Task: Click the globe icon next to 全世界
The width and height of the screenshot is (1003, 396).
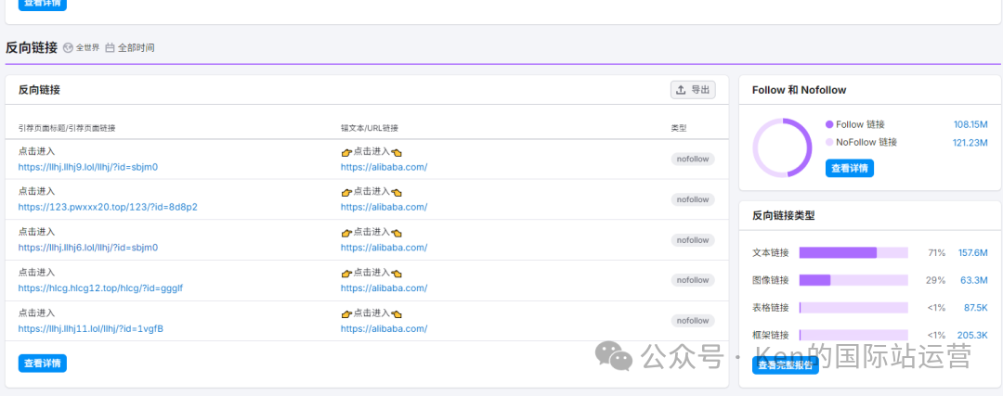Action: coord(68,47)
